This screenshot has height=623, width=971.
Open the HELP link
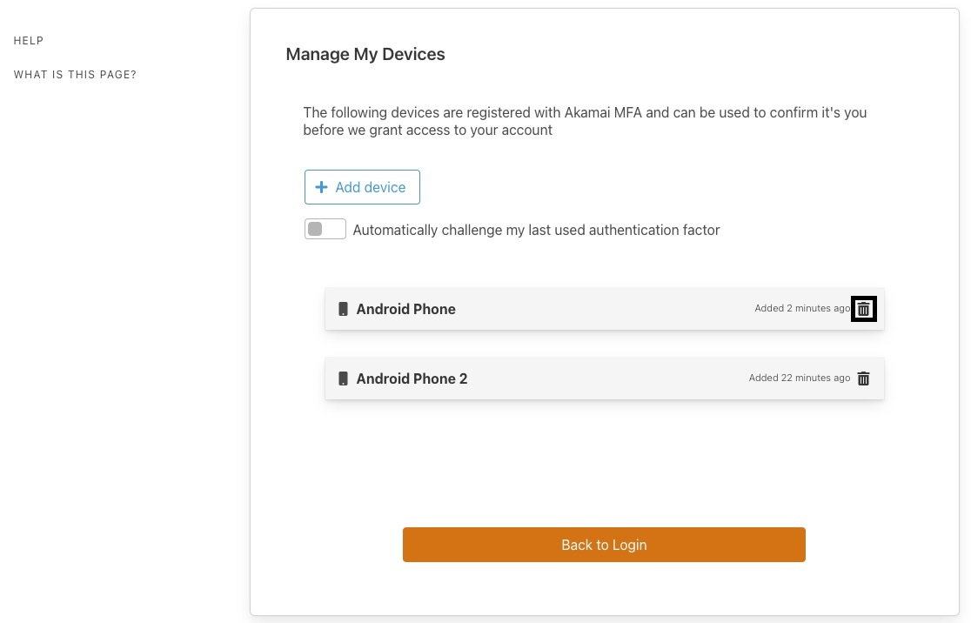pyautogui.click(x=29, y=41)
